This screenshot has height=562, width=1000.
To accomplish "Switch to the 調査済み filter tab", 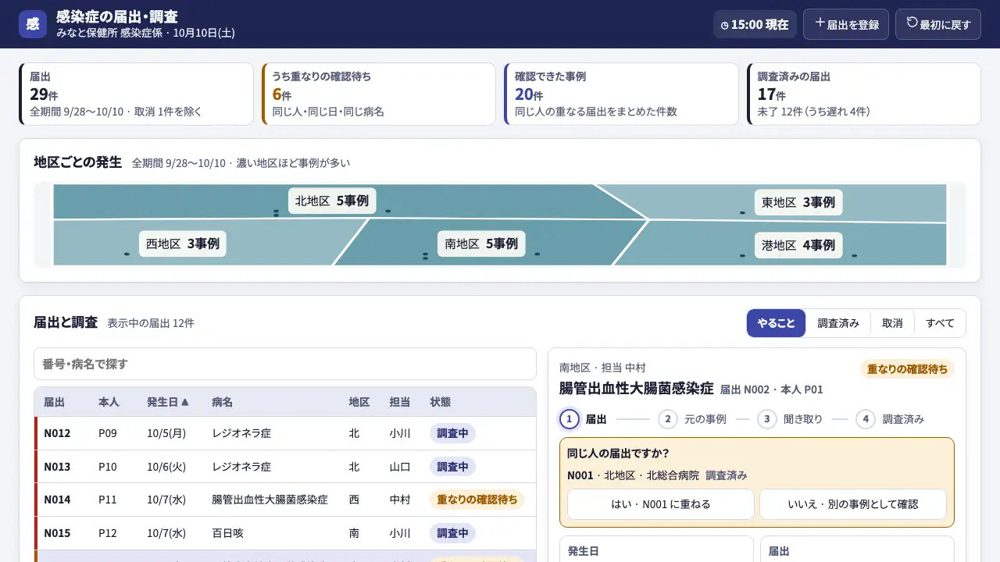I will (838, 323).
